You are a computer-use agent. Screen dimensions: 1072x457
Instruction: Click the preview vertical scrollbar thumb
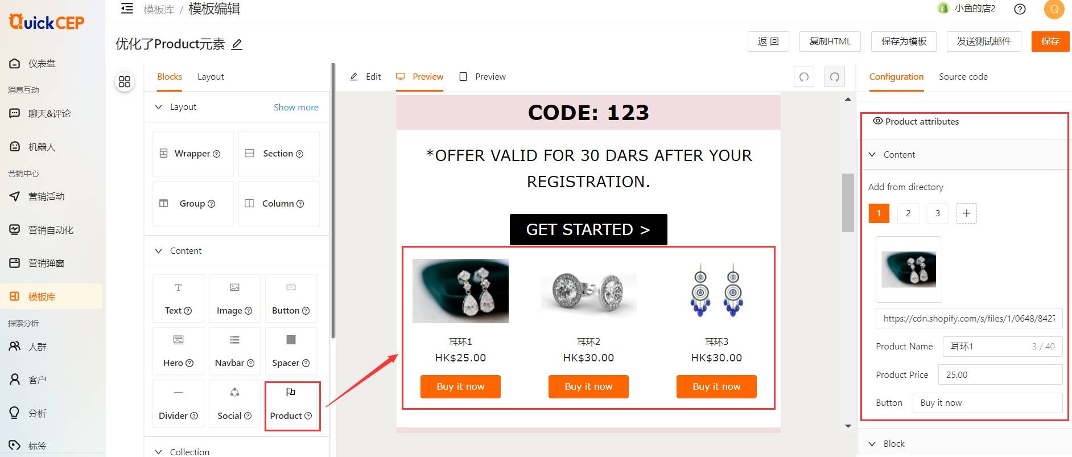[848, 203]
